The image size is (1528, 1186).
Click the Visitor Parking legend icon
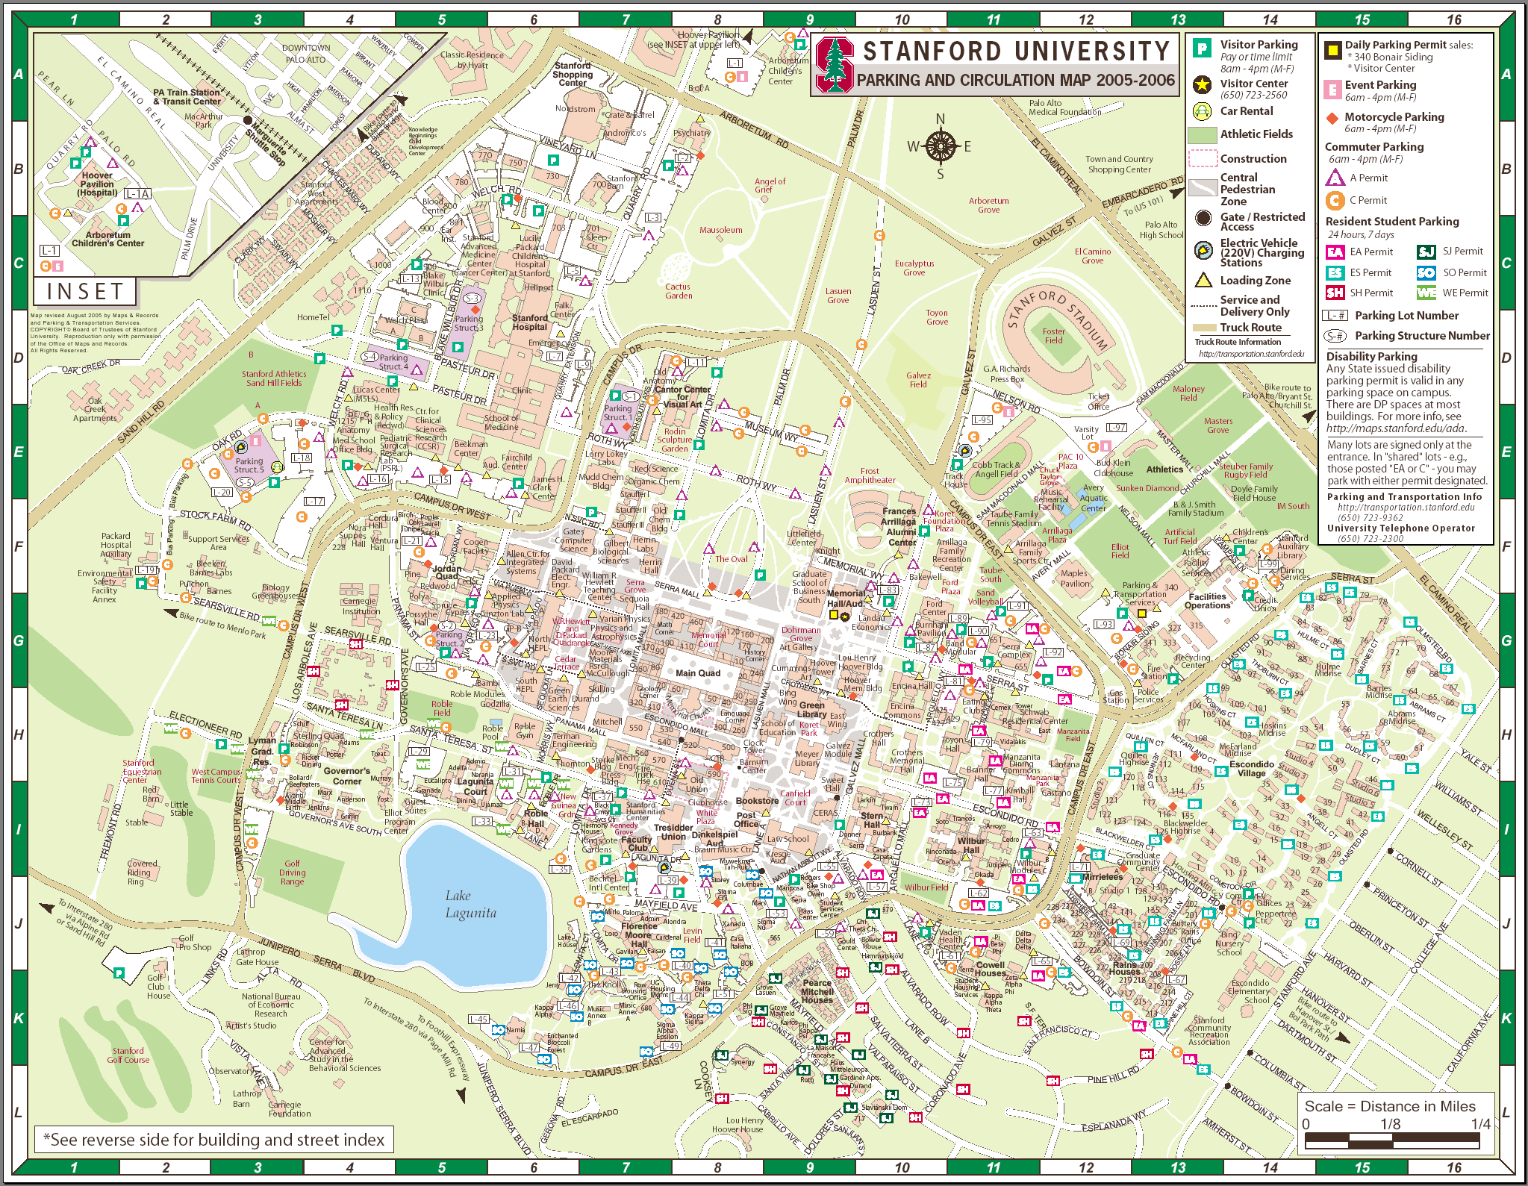[1202, 49]
